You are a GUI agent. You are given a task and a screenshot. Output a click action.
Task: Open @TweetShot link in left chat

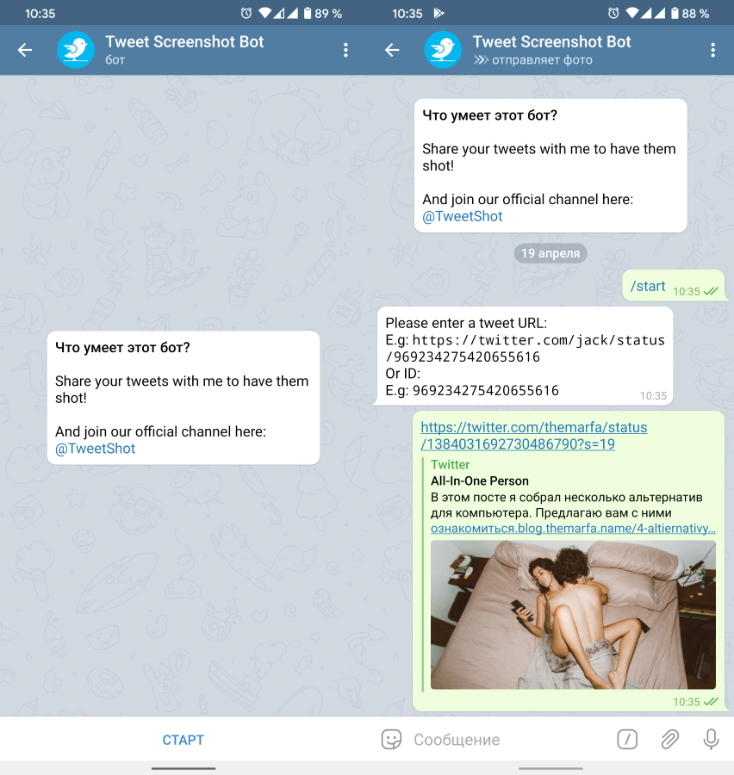click(95, 449)
